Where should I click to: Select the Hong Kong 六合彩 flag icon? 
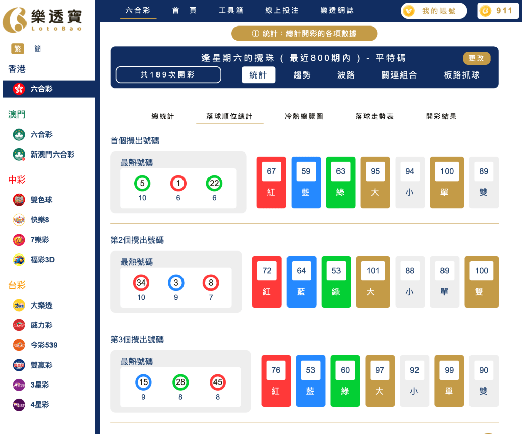coord(19,89)
